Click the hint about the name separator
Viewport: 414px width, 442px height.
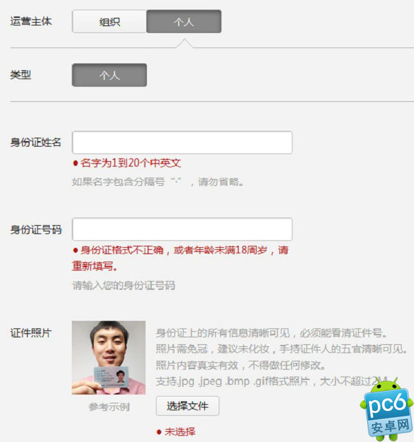click(x=158, y=182)
